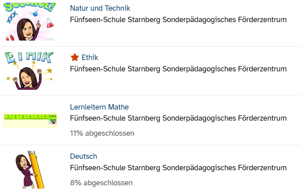The image size is (301, 190).
Task: Open the Deutsch course link
Action: tap(83, 156)
